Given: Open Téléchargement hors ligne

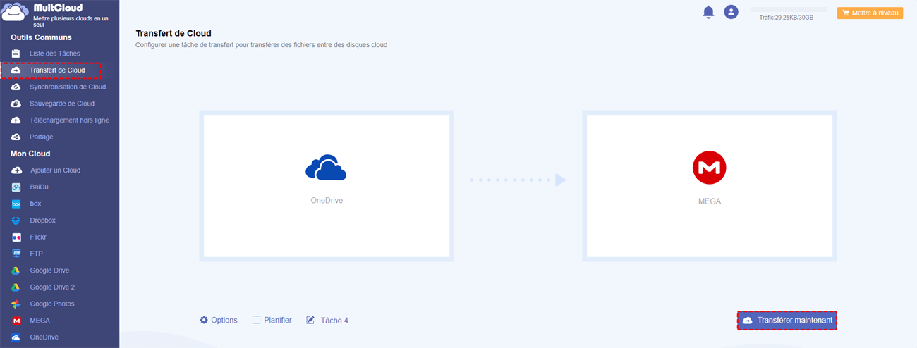Looking at the screenshot, I should [x=69, y=120].
